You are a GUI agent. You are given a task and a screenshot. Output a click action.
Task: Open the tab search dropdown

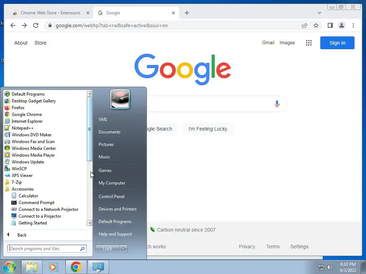[319, 13]
